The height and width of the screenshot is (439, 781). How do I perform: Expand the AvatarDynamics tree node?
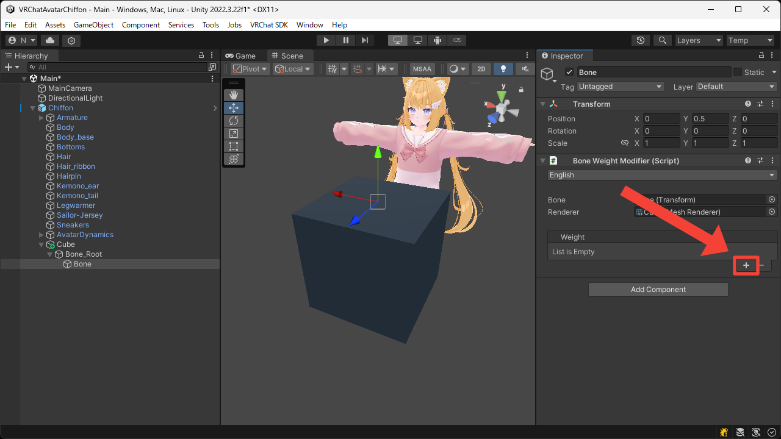tap(41, 235)
